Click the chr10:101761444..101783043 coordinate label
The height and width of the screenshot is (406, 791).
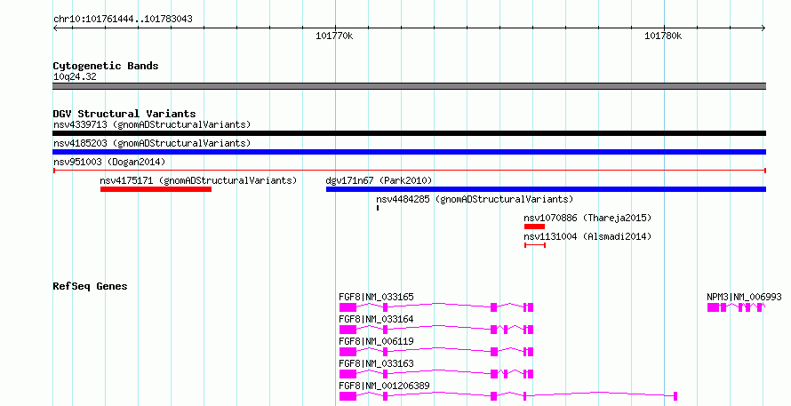[x=123, y=20]
